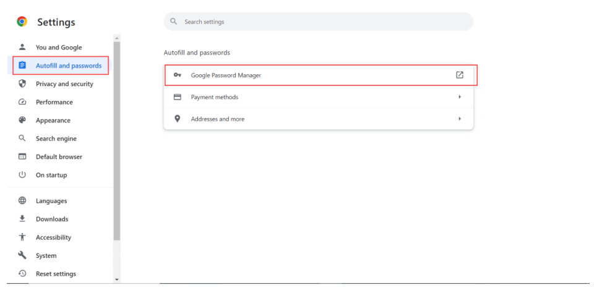Expand Addresses and more arrow
The width and height of the screenshot is (594, 287).
coord(460,119)
